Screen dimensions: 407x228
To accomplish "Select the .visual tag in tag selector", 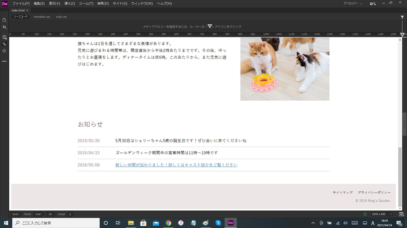I will pos(61,214).
